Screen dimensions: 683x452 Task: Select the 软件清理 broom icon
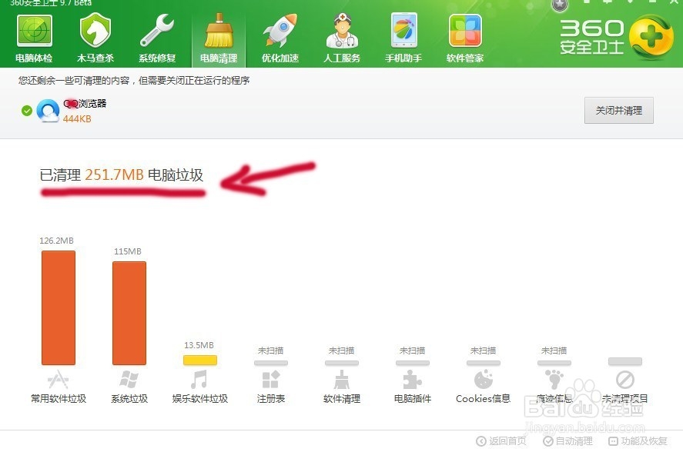pos(342,379)
